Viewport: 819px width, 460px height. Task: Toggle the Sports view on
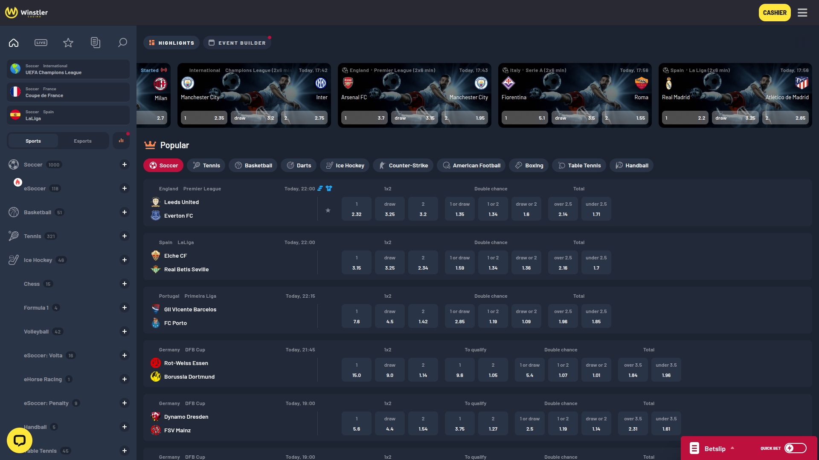pos(33,141)
